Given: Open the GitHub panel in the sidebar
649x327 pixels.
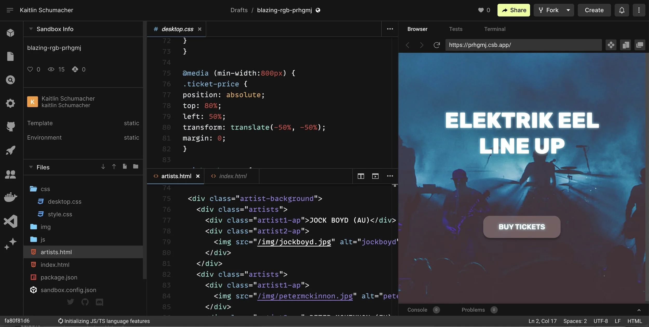Looking at the screenshot, I should 10,127.
